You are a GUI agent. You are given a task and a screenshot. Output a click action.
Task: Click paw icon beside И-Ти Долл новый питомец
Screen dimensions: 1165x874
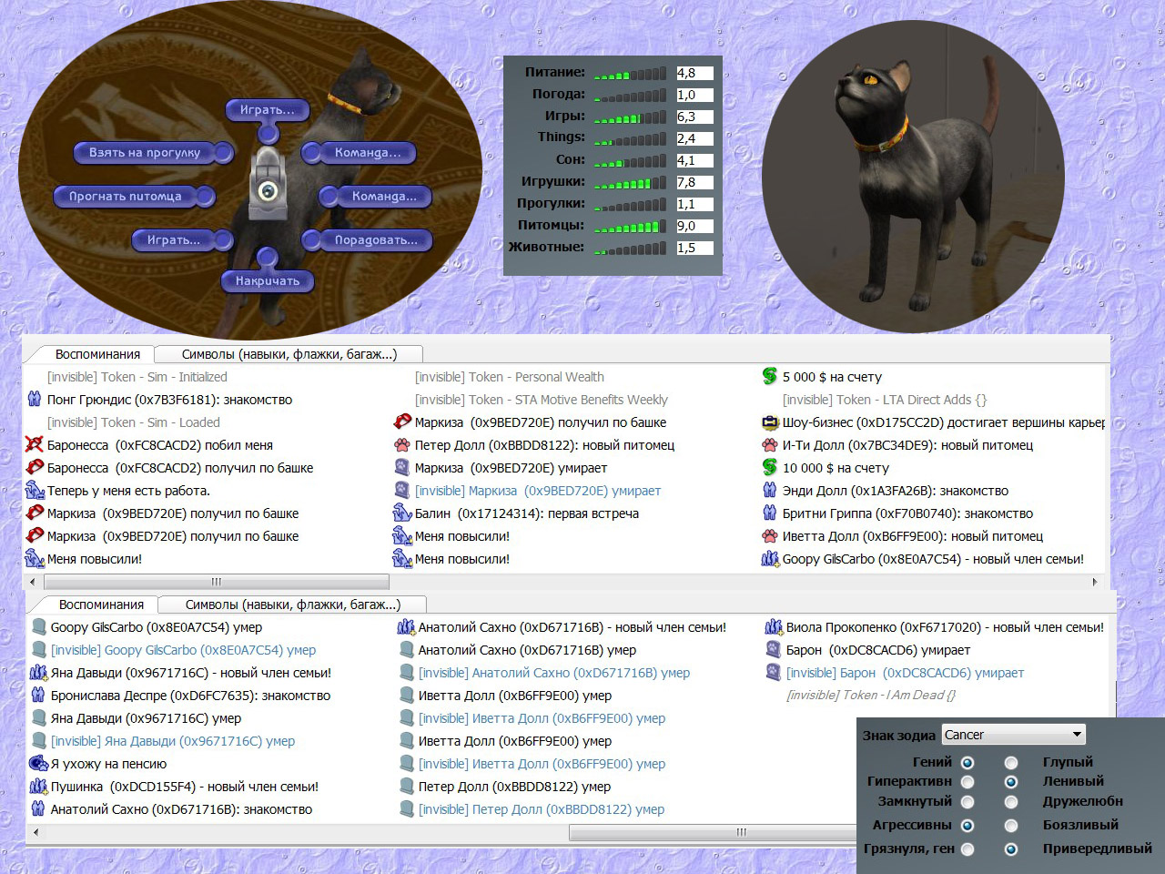(770, 445)
